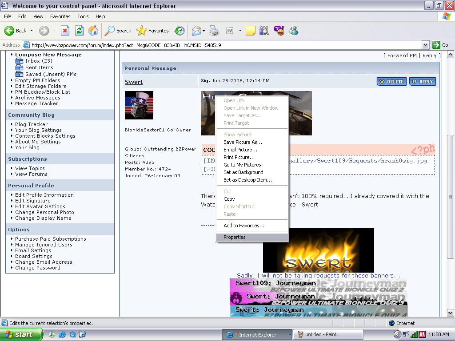Click the Print icon in the toolbar

tap(214, 31)
